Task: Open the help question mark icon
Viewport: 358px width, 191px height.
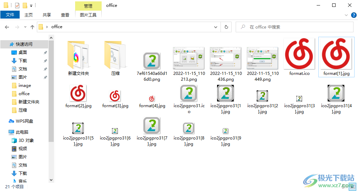Action: [354, 15]
